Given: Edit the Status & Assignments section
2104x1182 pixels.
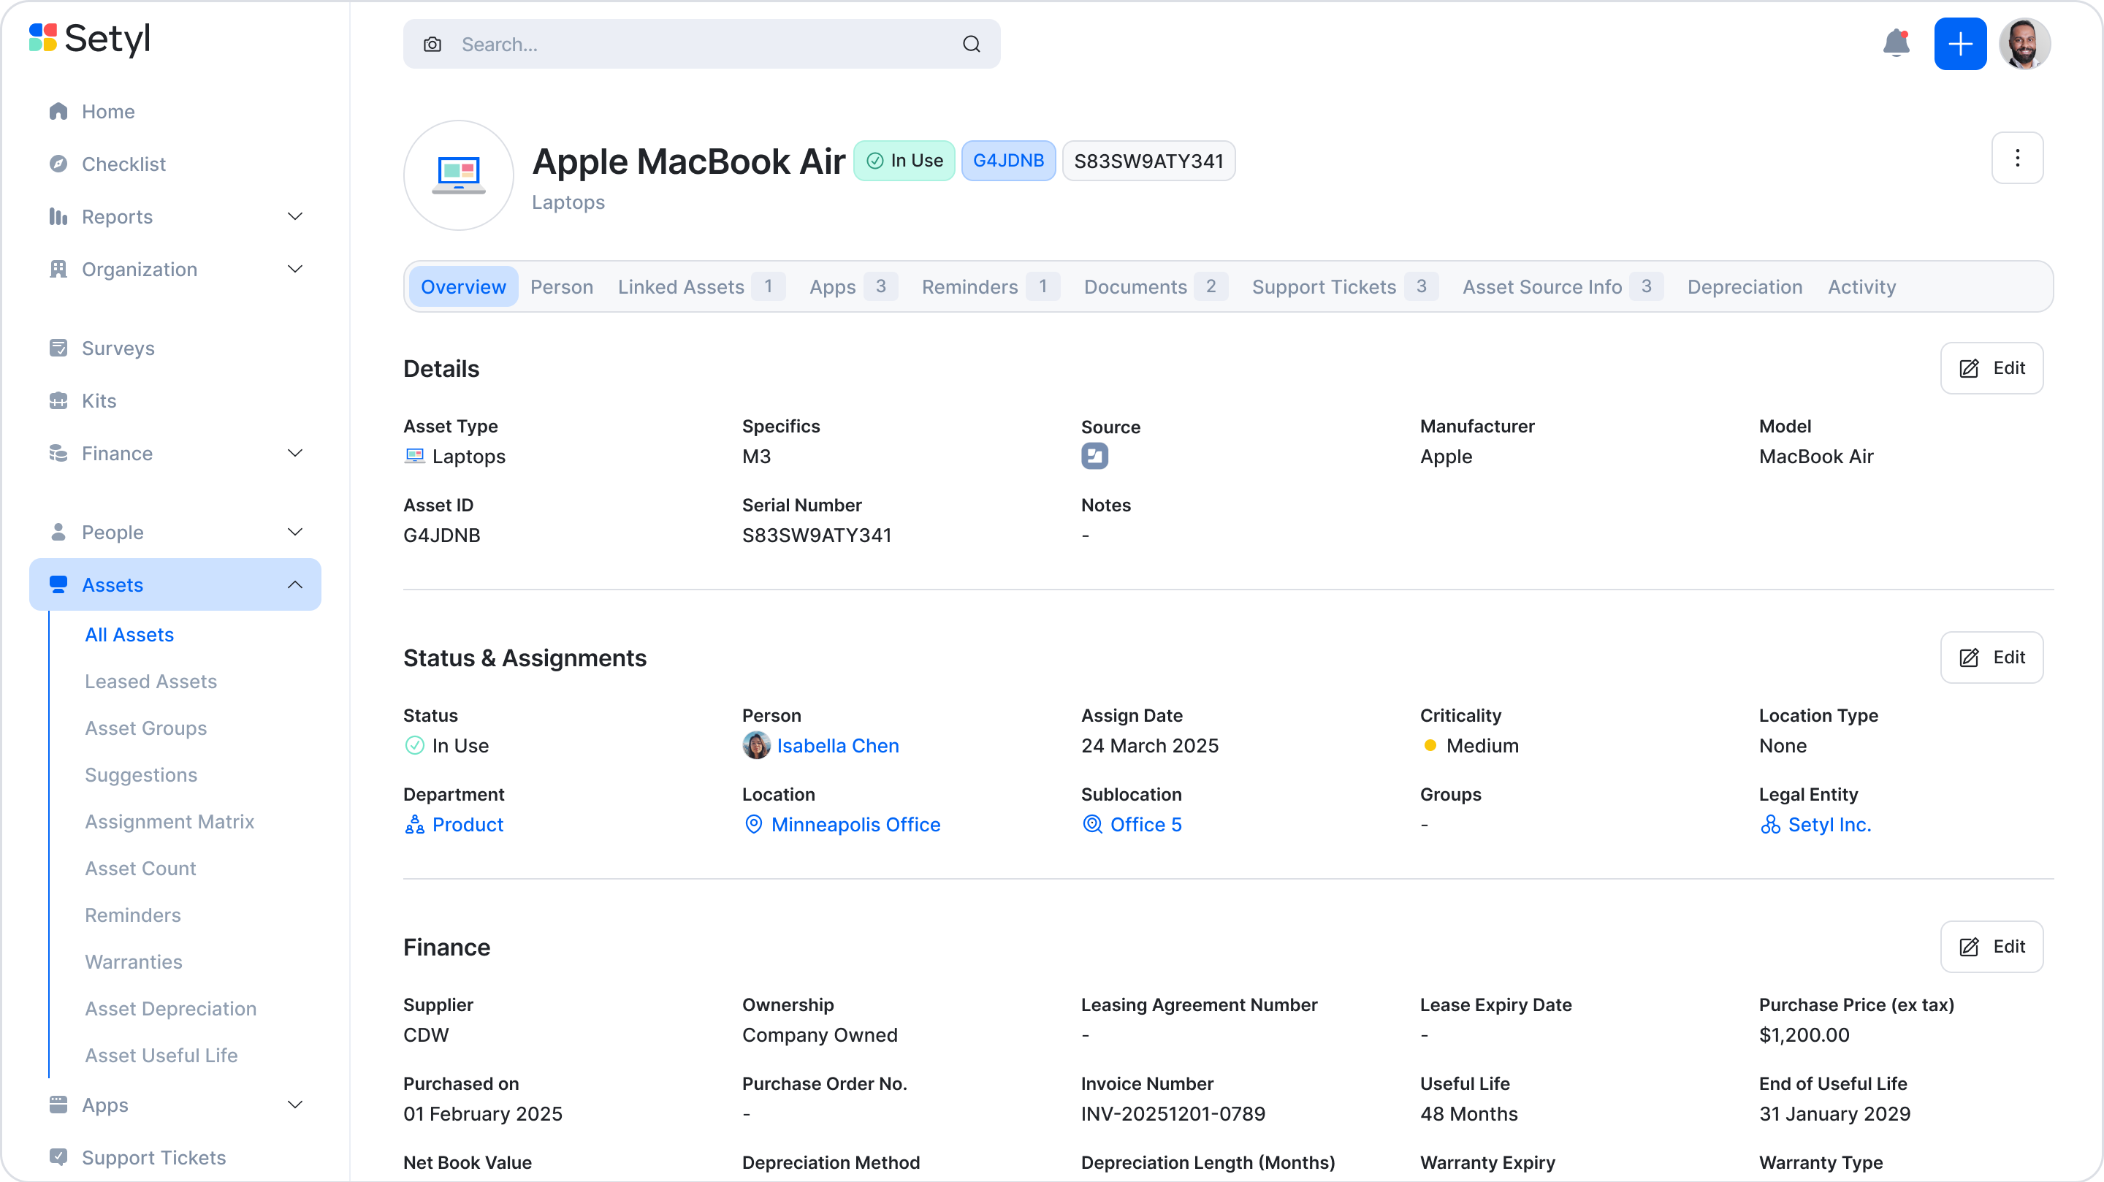Looking at the screenshot, I should click(x=1991, y=657).
